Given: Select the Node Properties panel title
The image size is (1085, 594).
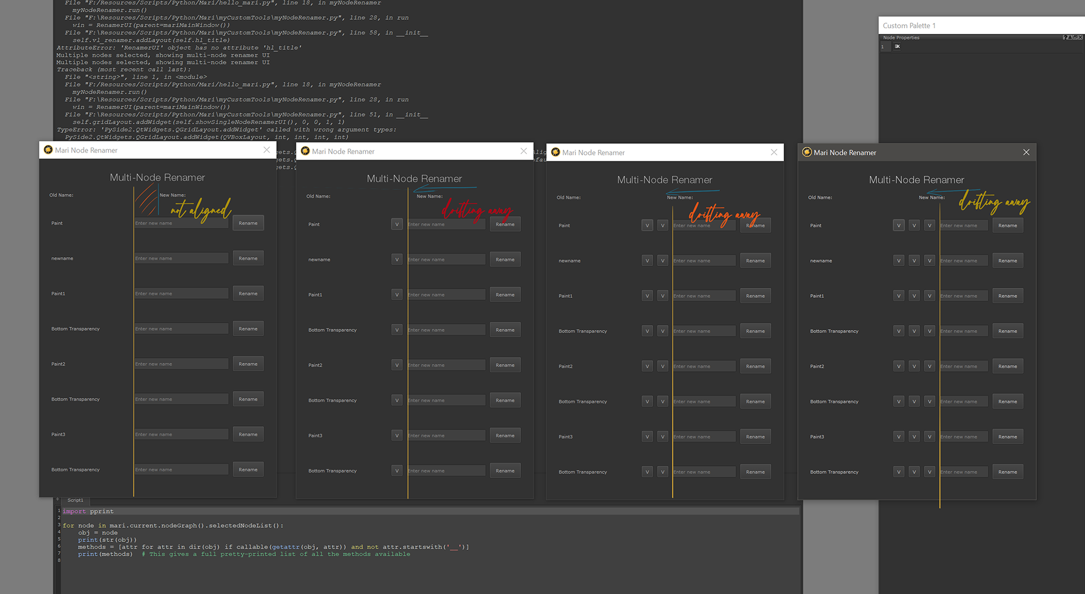Looking at the screenshot, I should 901,38.
